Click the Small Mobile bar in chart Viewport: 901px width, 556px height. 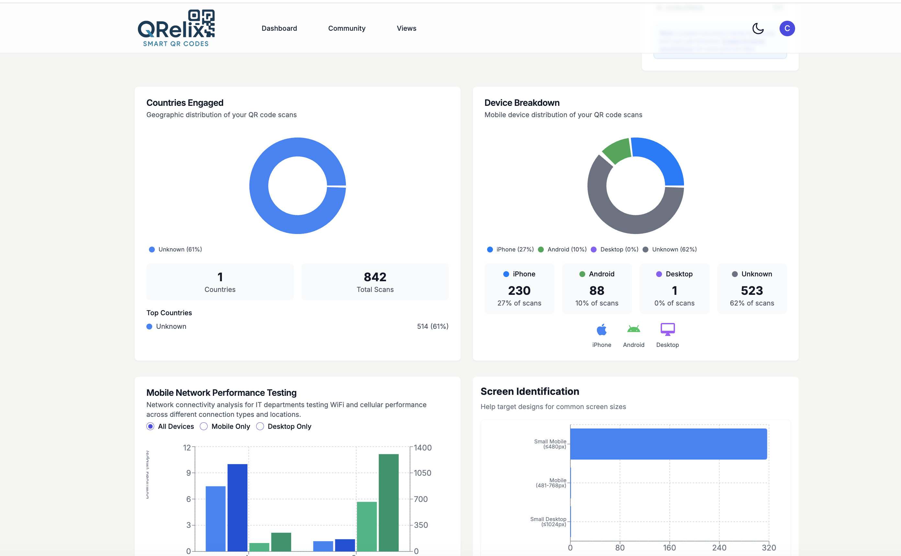[x=668, y=444]
